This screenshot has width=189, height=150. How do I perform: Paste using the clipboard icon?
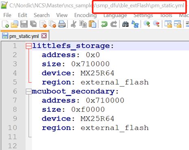coord(92,24)
